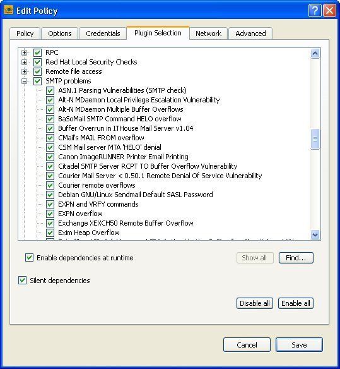The image size is (340, 369).
Task: Click the Nessus icon in title bar
Action: pos(8,10)
